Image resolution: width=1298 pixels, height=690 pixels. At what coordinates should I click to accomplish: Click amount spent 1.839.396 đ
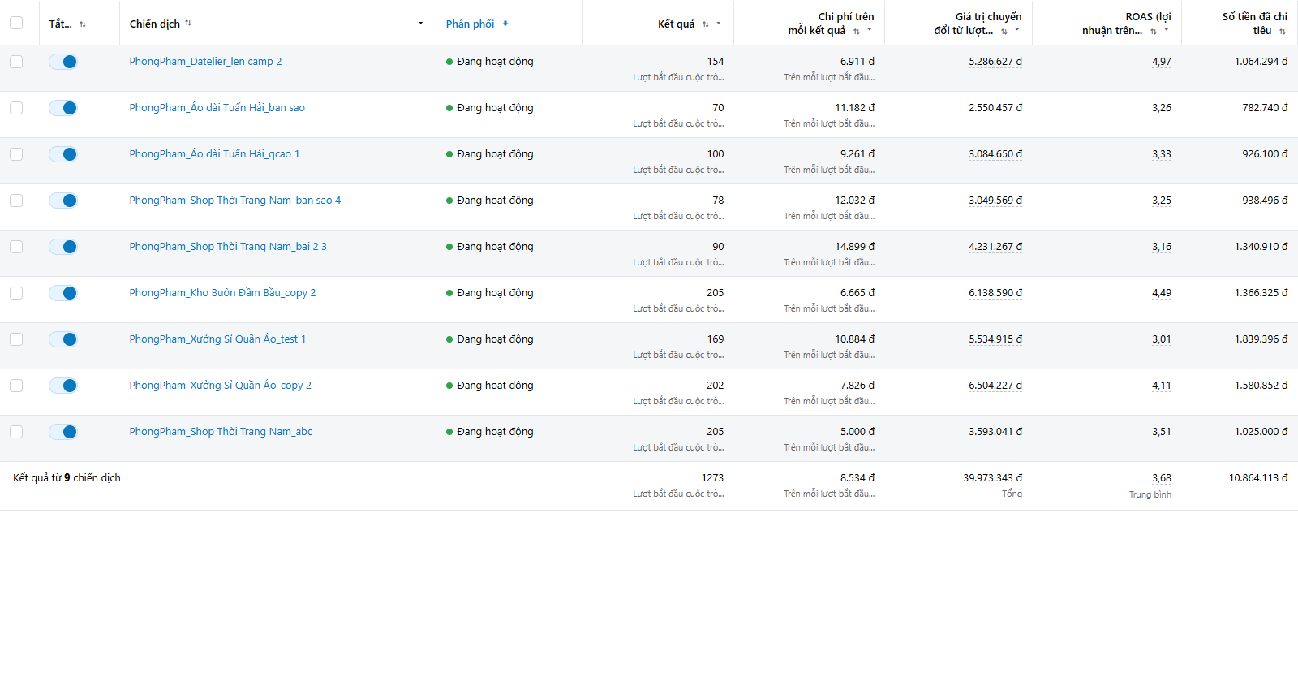coord(1261,339)
